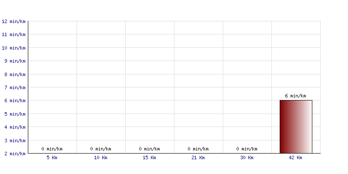Click the 30 Km x-axis label
348x174 pixels.
pyautogui.click(x=247, y=157)
